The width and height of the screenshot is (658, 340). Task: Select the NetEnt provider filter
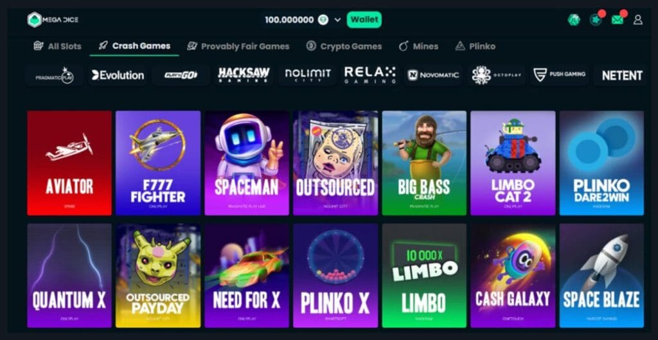click(x=621, y=76)
